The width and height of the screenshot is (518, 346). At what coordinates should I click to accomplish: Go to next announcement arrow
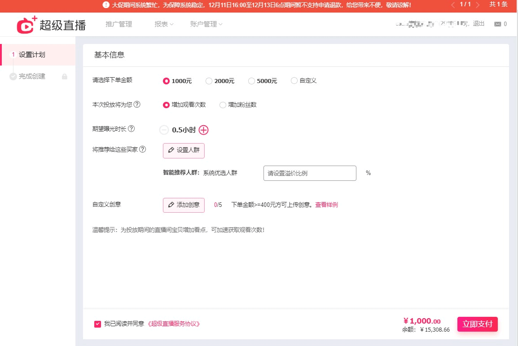click(x=477, y=5)
